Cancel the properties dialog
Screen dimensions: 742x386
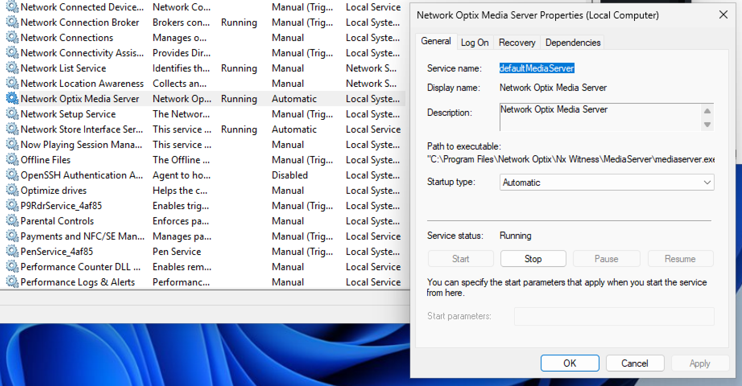click(635, 363)
